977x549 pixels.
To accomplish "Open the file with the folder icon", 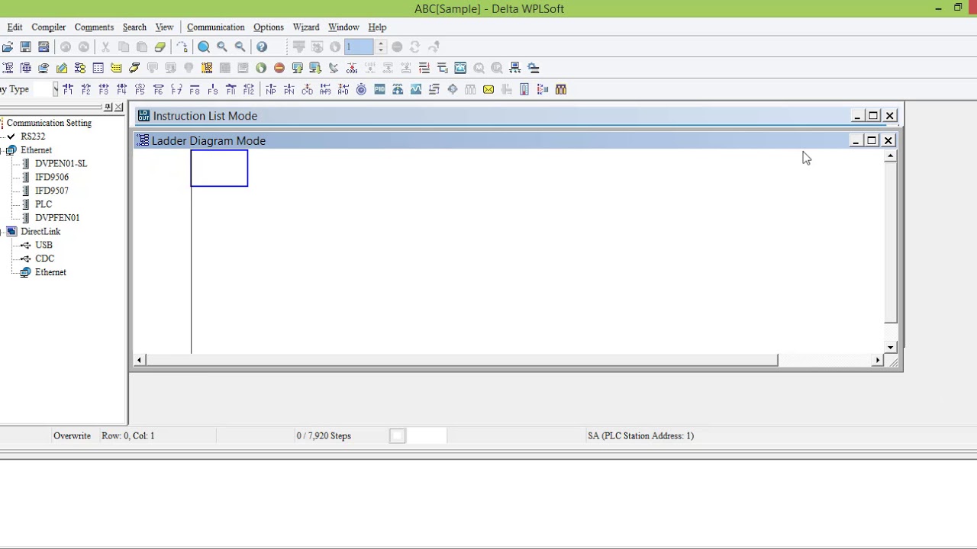I will tap(7, 47).
